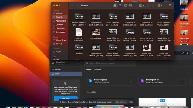Screen dimensions: 193x108
Task: Open Documents in Finder sidebar
Action: click(x=60, y=28)
